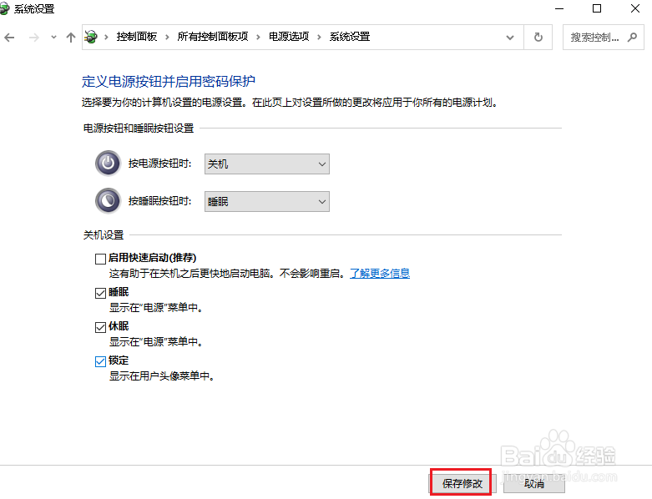The image size is (652, 499).
Task: Open recent locations dropdown arrow
Action: click(x=53, y=38)
